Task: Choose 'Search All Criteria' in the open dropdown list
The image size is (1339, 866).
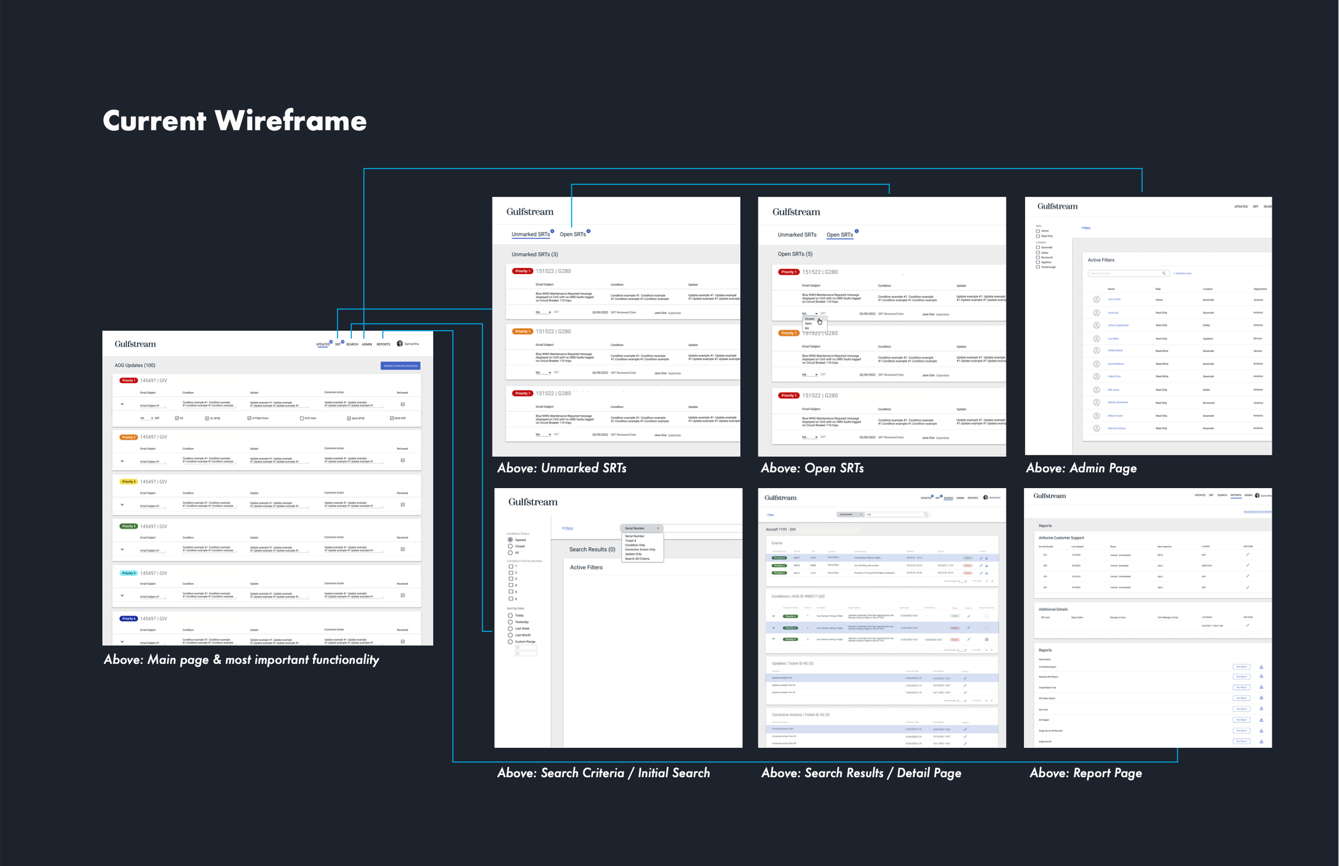Action: coord(637,558)
